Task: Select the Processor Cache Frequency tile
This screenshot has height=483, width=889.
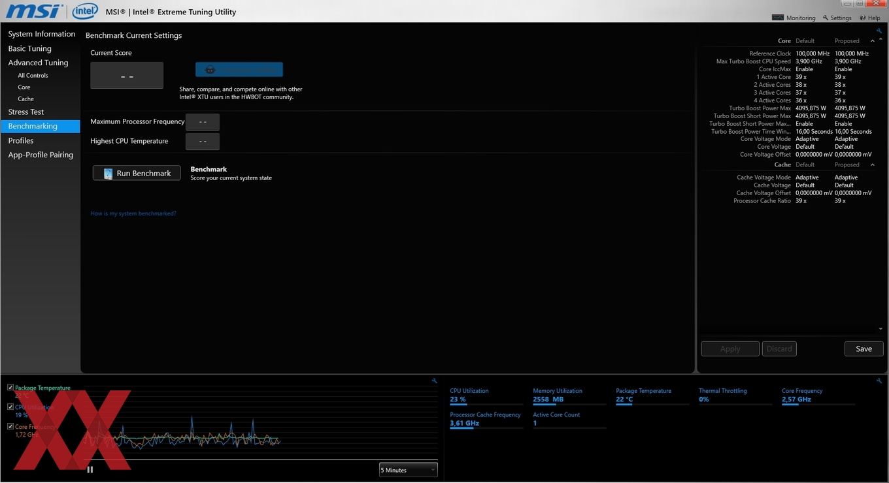Action: 487,420
